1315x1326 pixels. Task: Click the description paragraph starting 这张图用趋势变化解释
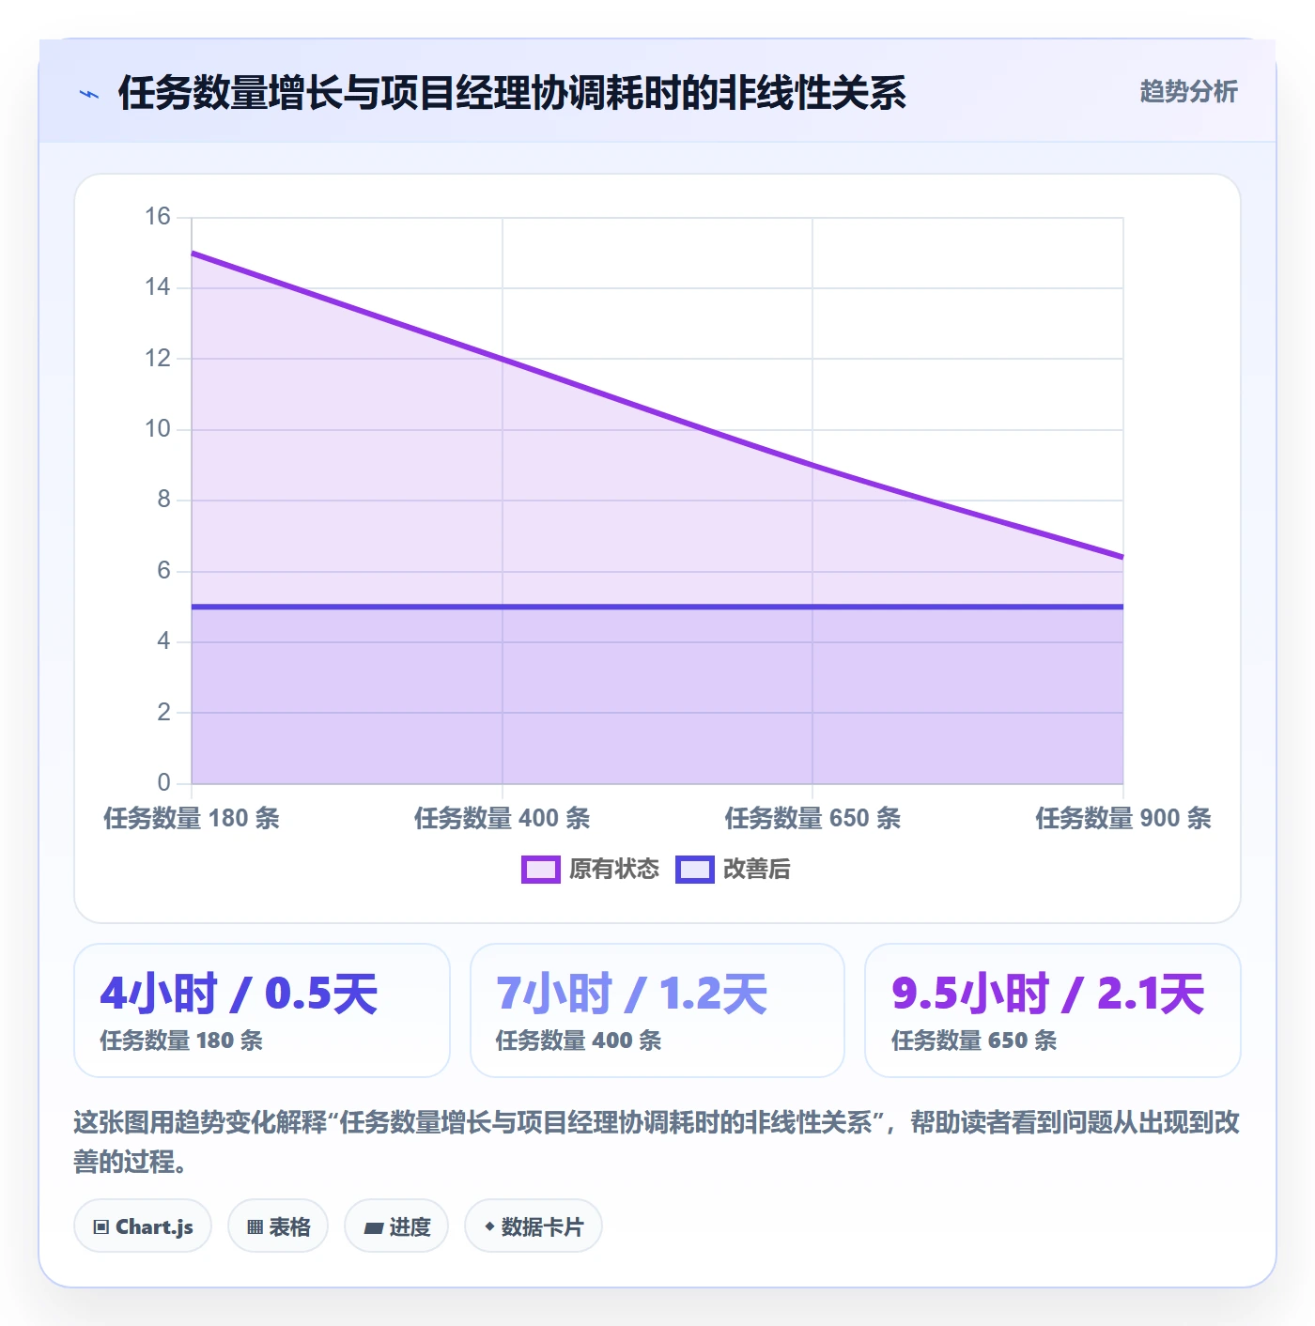657,1142
